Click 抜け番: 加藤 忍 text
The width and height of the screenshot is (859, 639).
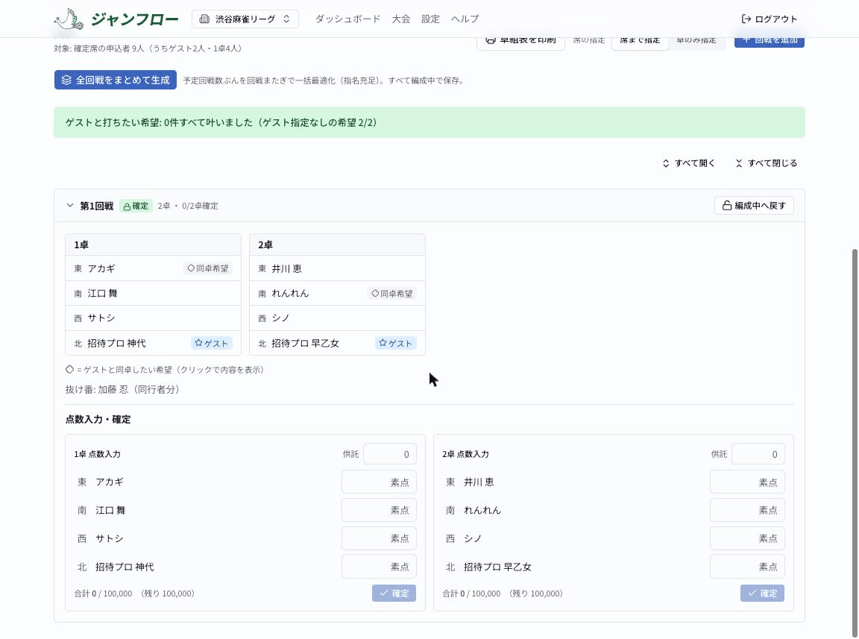pos(122,390)
